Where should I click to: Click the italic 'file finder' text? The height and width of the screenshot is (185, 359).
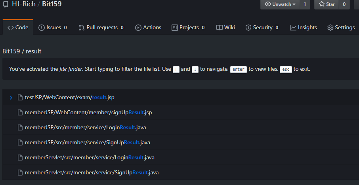pyautogui.click(x=71, y=69)
